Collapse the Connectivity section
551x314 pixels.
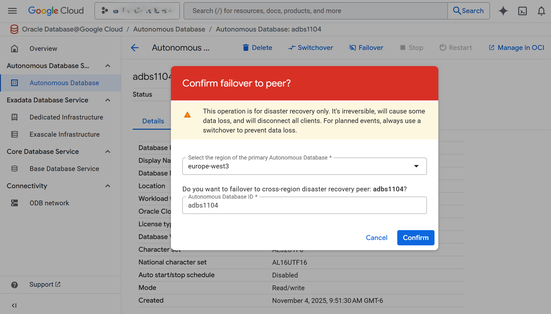click(108, 186)
